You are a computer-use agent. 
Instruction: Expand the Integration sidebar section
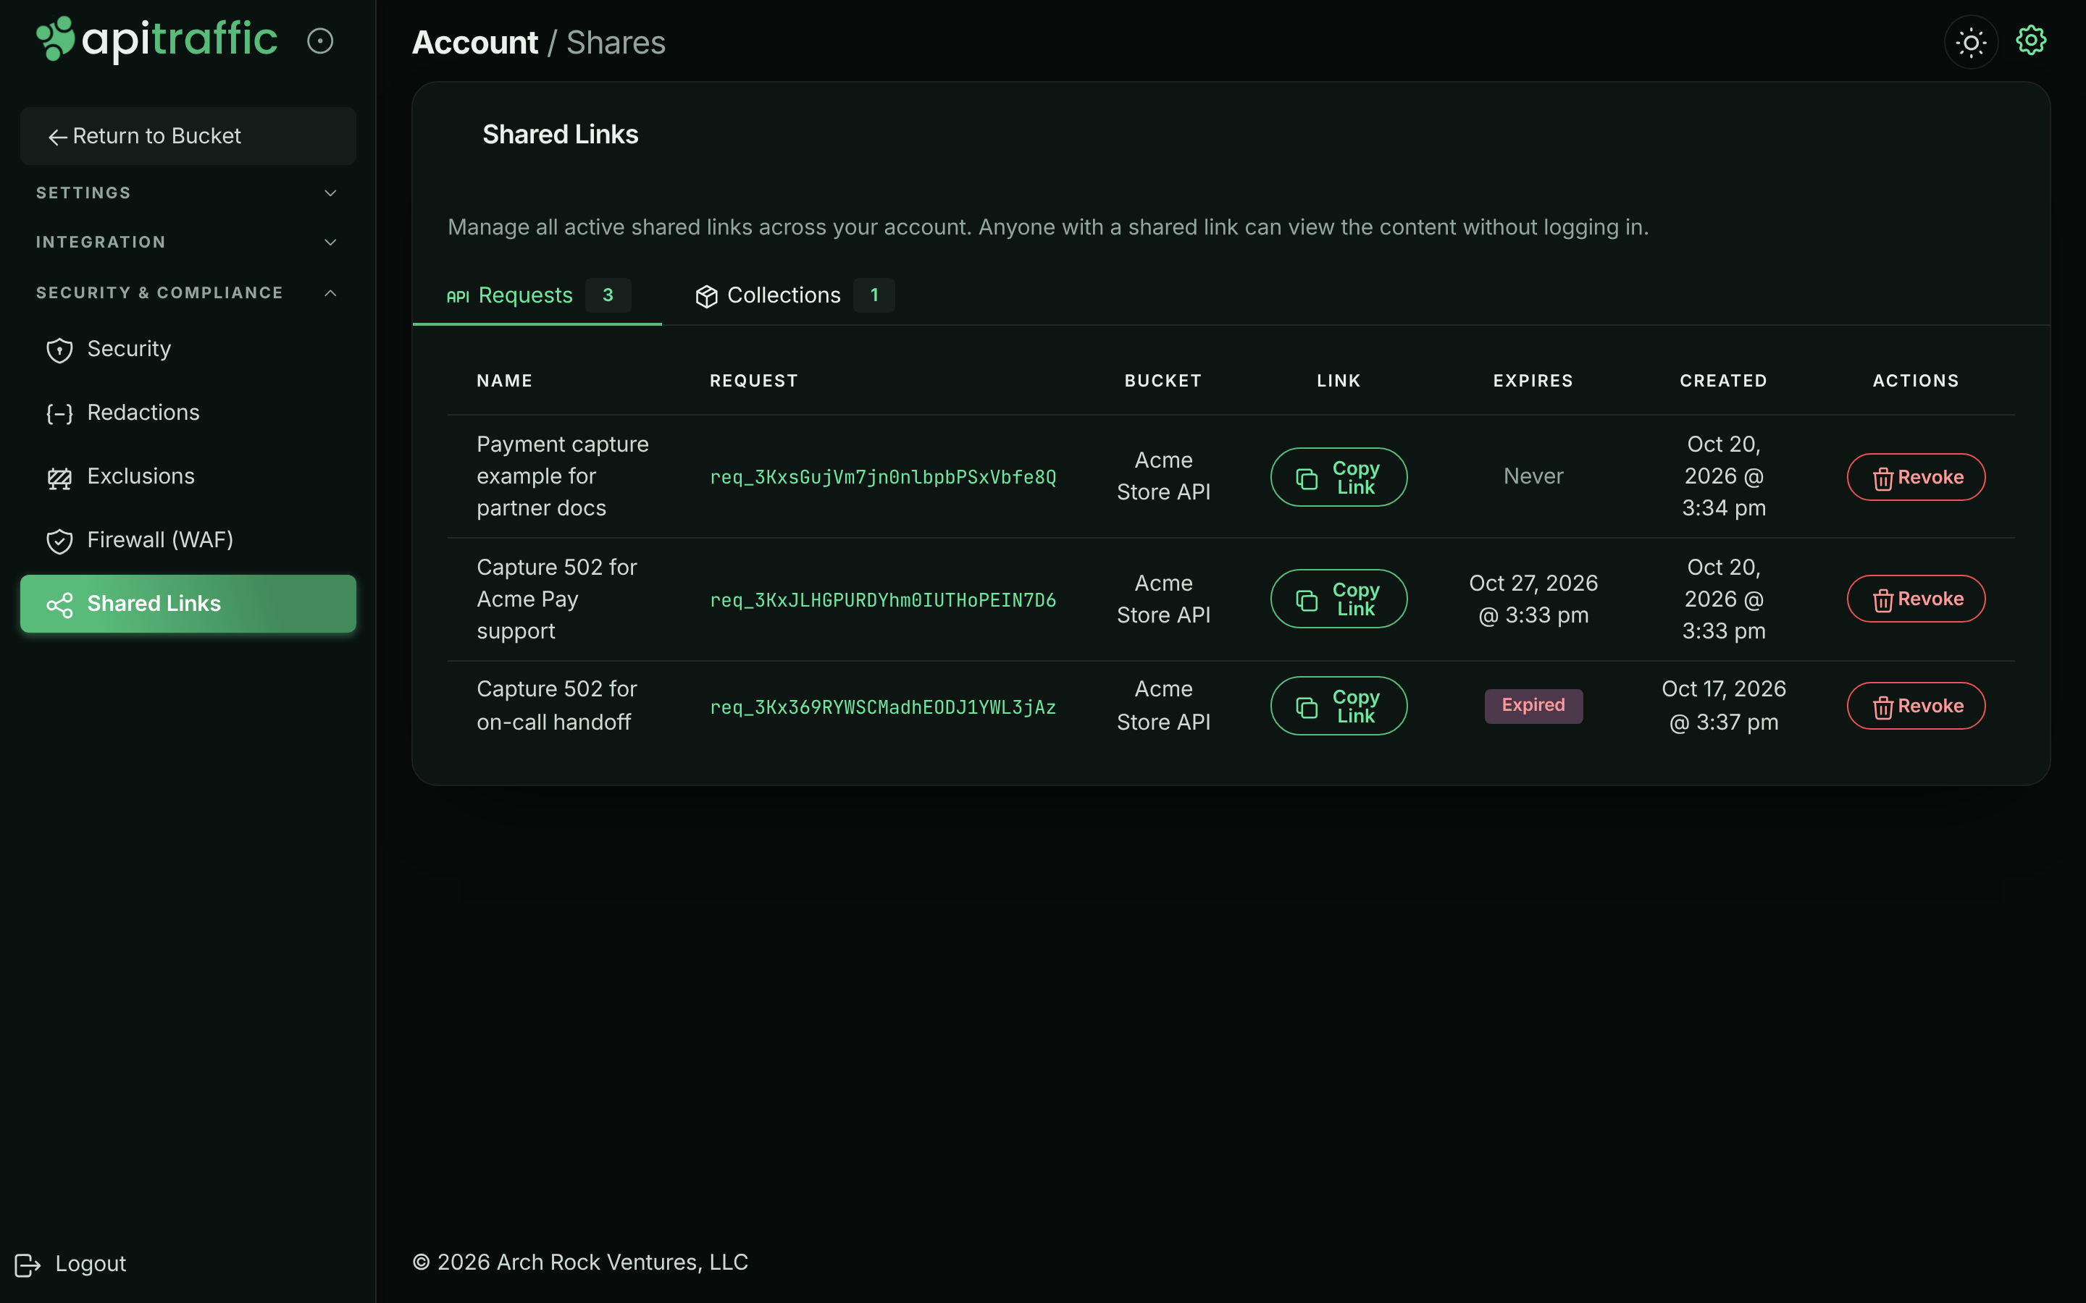click(x=188, y=243)
